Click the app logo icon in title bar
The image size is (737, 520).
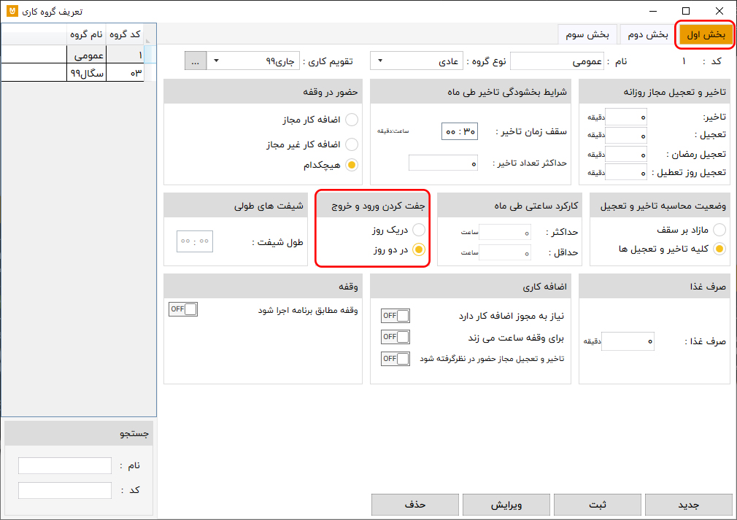coord(12,11)
